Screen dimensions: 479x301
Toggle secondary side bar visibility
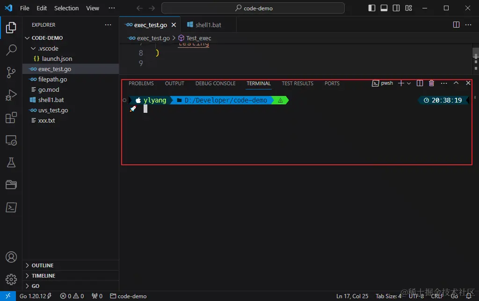point(396,8)
